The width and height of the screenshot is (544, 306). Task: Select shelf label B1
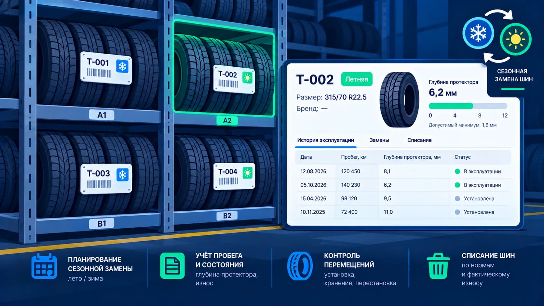click(x=102, y=224)
